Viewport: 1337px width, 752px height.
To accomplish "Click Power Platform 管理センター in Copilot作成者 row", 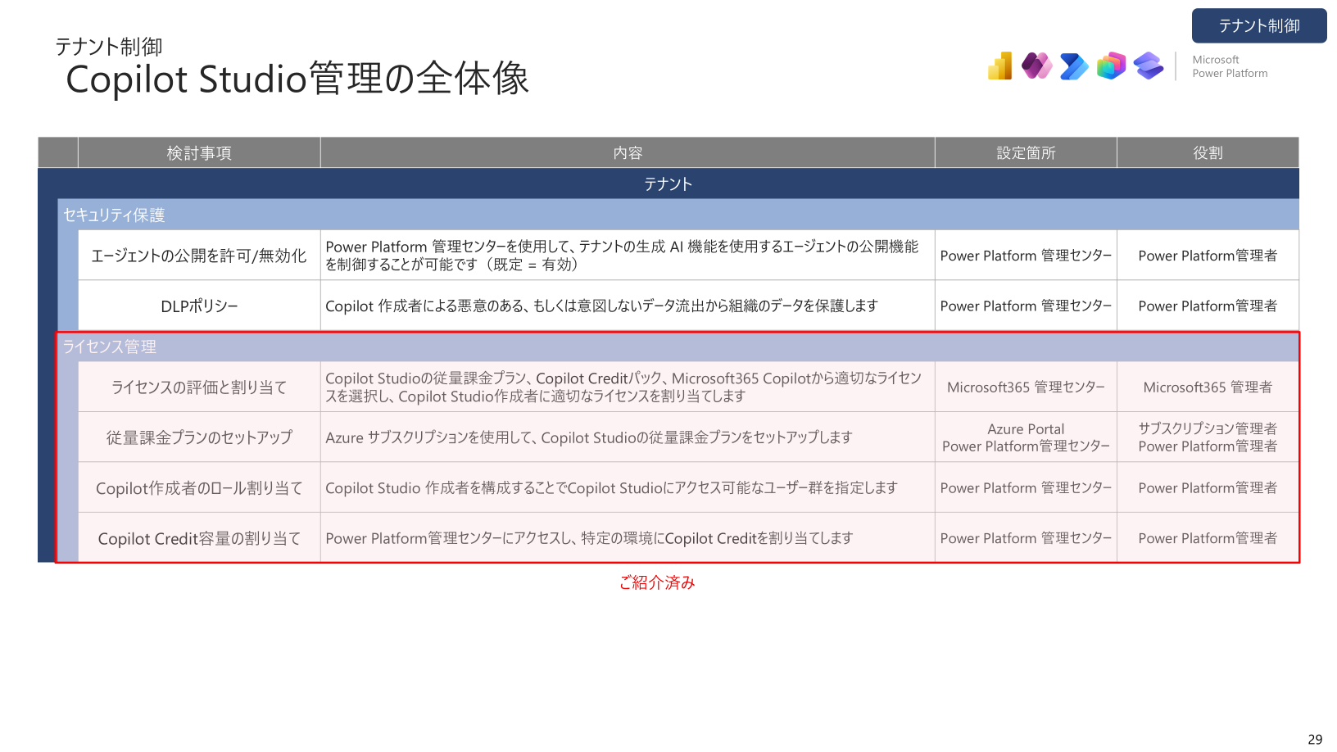I will [x=1026, y=488].
